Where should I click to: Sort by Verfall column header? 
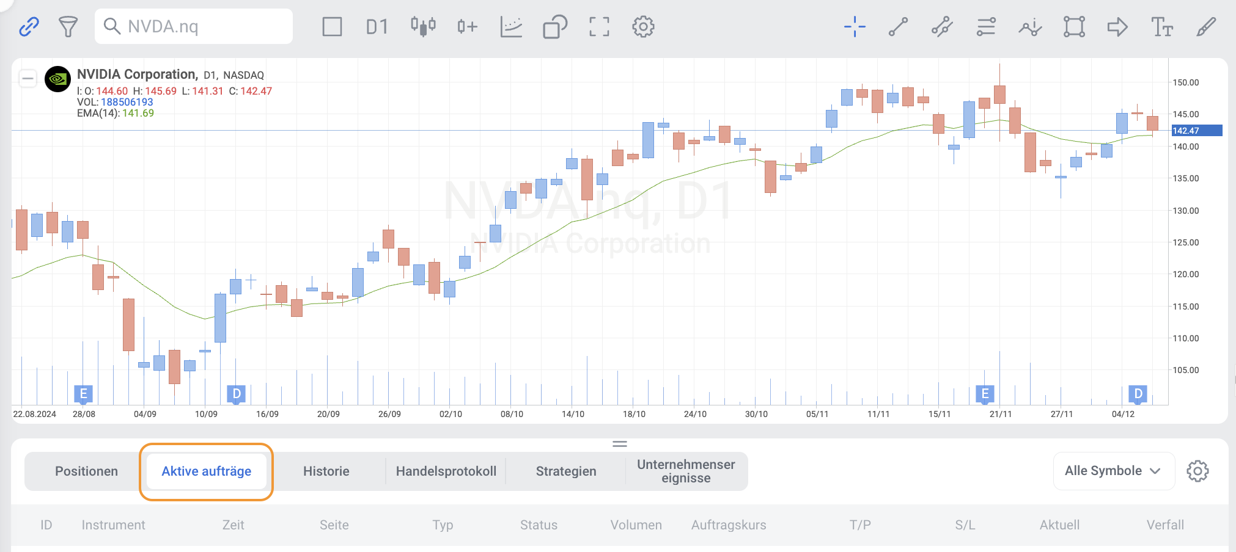tap(1166, 525)
